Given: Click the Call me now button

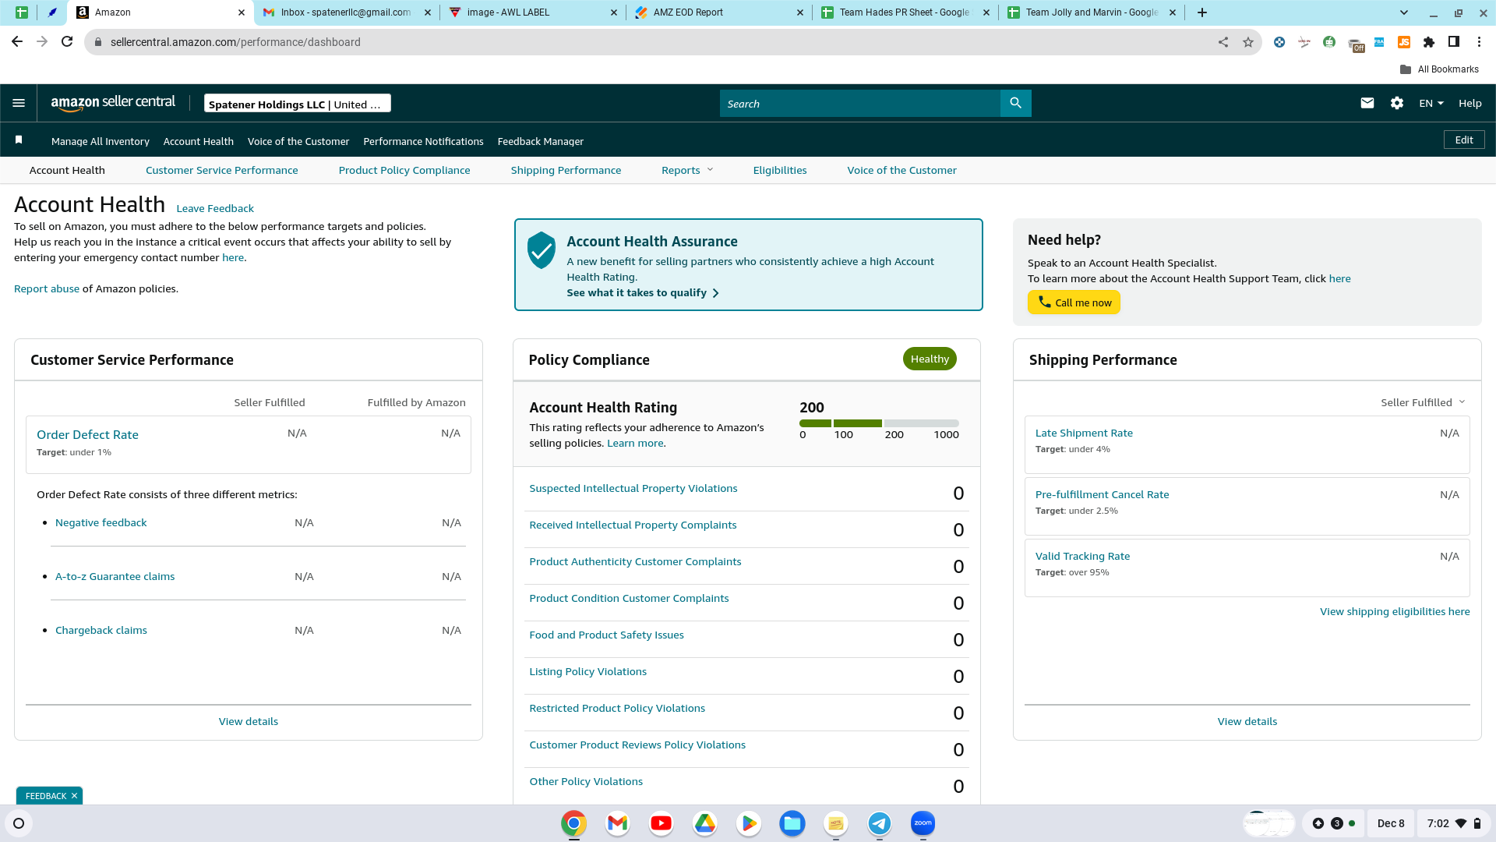Looking at the screenshot, I should point(1074,302).
